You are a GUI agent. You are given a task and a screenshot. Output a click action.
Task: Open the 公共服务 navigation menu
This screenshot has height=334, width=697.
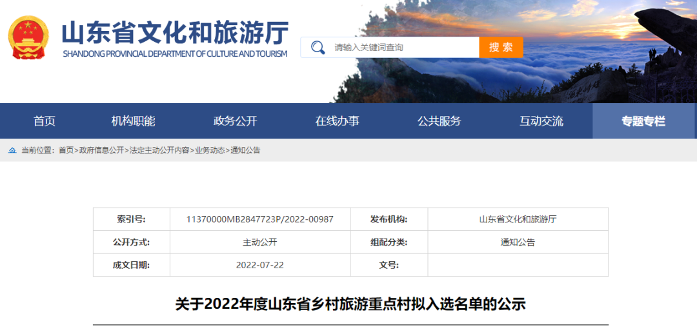(439, 121)
